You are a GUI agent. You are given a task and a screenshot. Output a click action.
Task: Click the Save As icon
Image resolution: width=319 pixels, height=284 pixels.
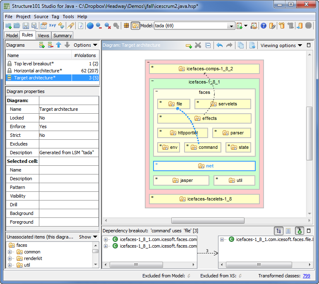pyautogui.click(x=34, y=26)
